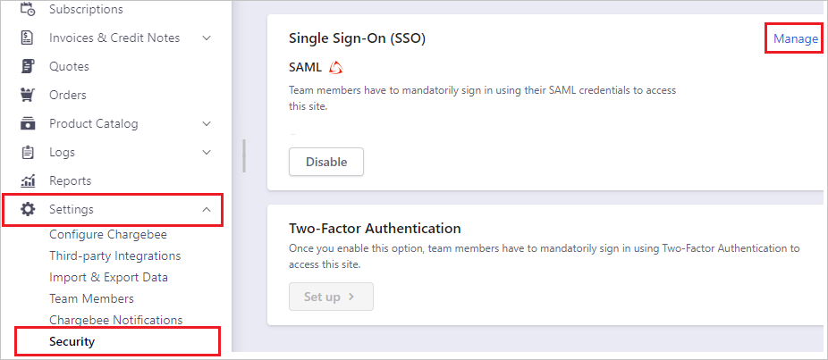
Task: Click the Settings gear icon
Action: (28, 210)
